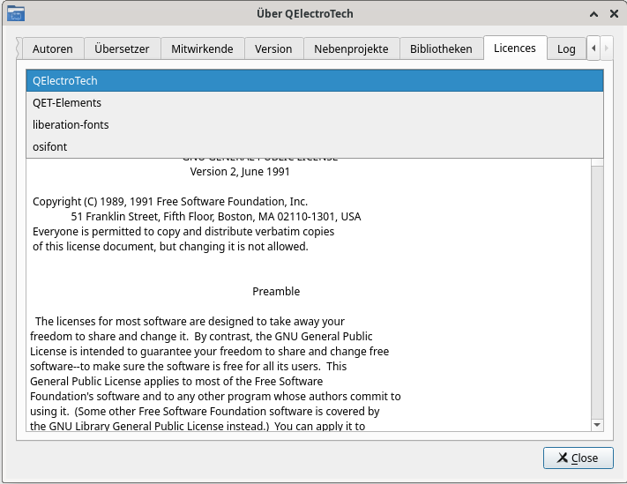Select QElectroTech in the license dropdown list
627x484 pixels.
(314, 80)
